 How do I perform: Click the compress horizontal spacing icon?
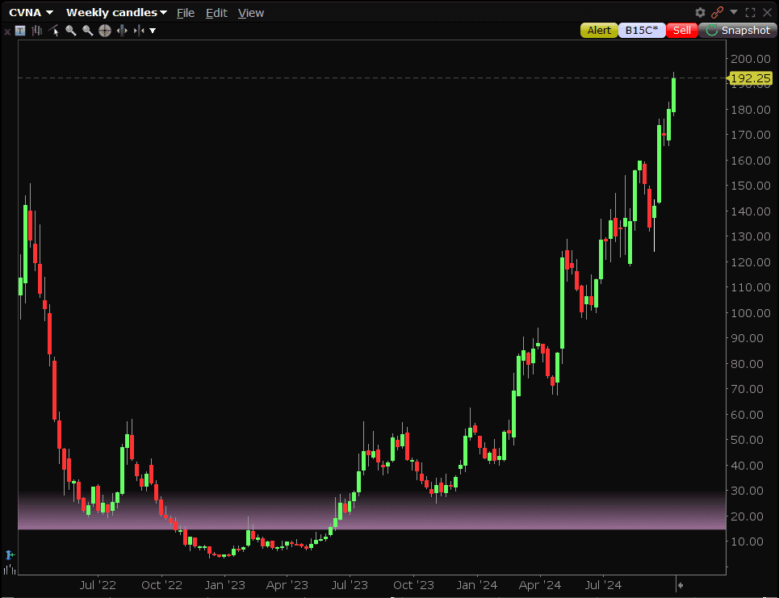point(139,31)
